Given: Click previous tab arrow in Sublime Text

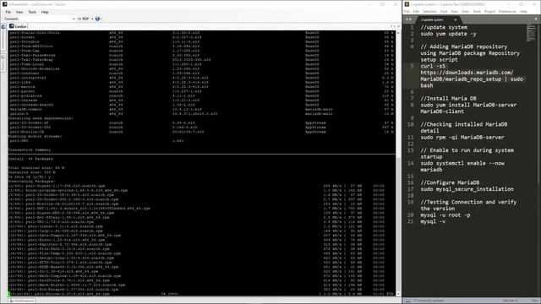Looking at the screenshot, I should coord(407,19).
